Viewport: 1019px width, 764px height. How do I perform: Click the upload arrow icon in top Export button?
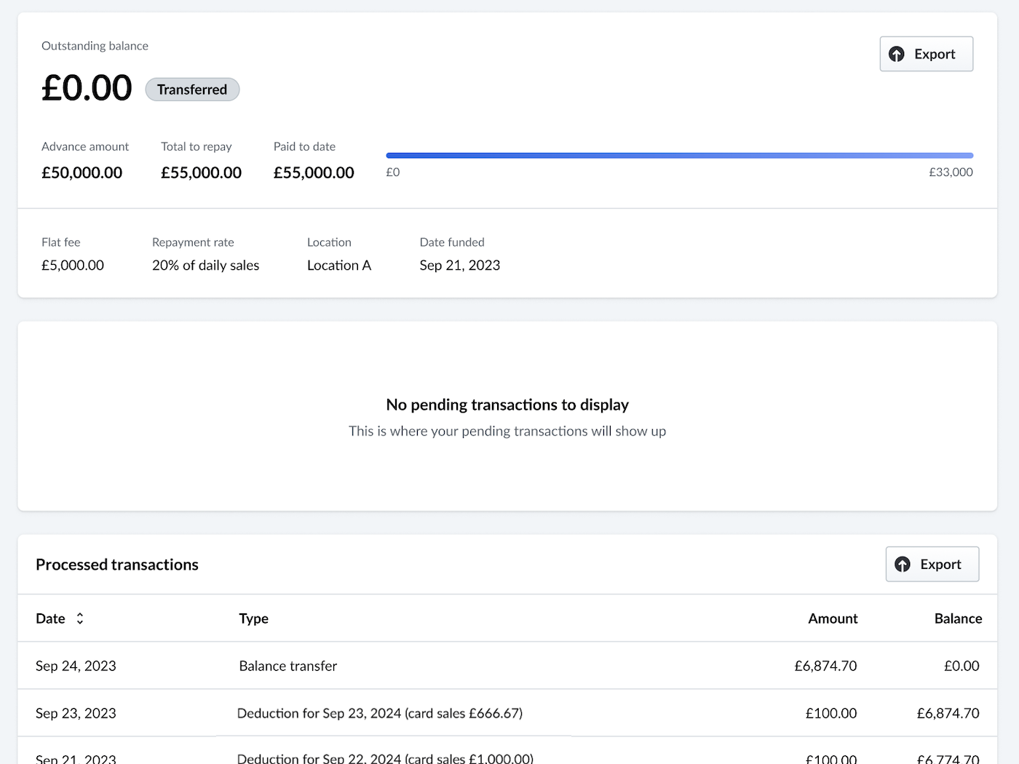click(x=897, y=55)
